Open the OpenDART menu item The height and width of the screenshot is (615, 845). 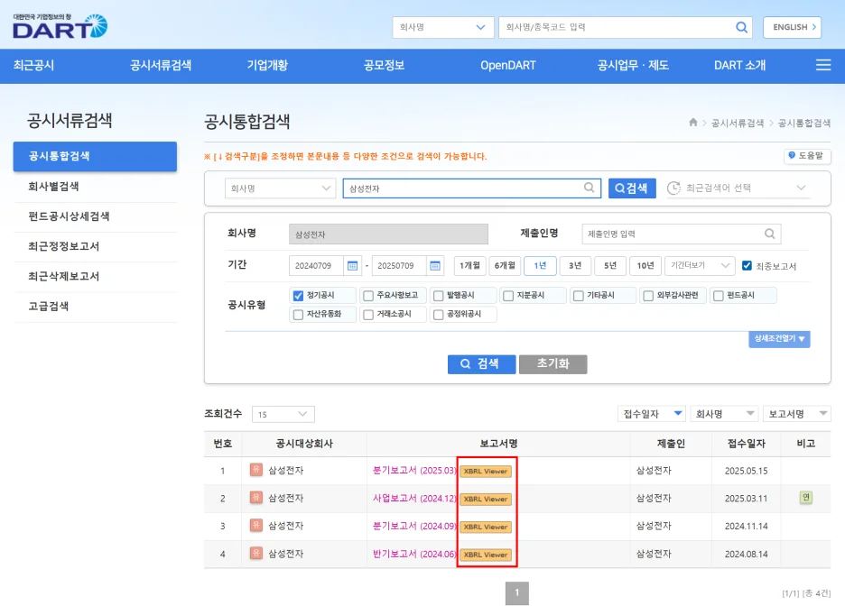[x=507, y=65]
